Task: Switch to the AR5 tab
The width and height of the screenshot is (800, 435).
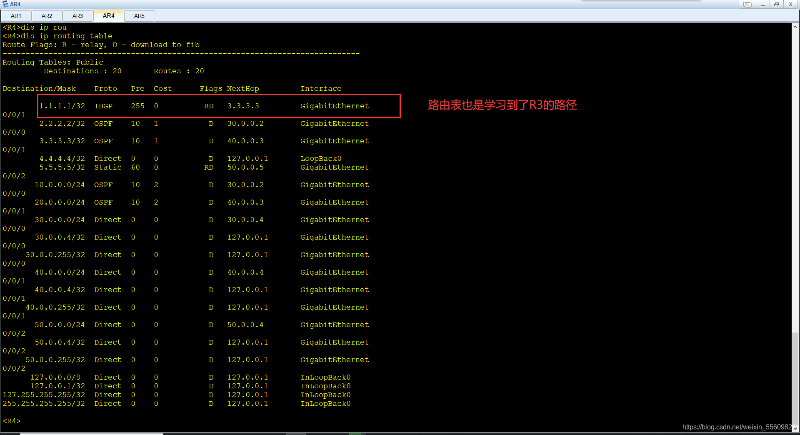Action: click(x=140, y=16)
